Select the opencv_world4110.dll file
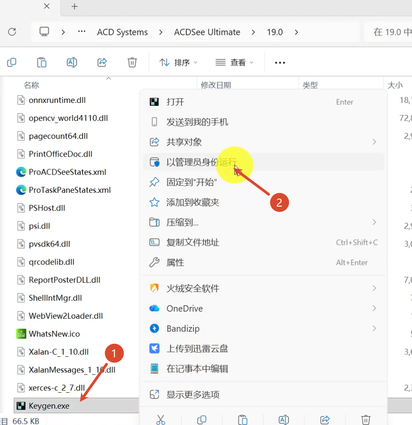The height and width of the screenshot is (425, 412). point(69,118)
